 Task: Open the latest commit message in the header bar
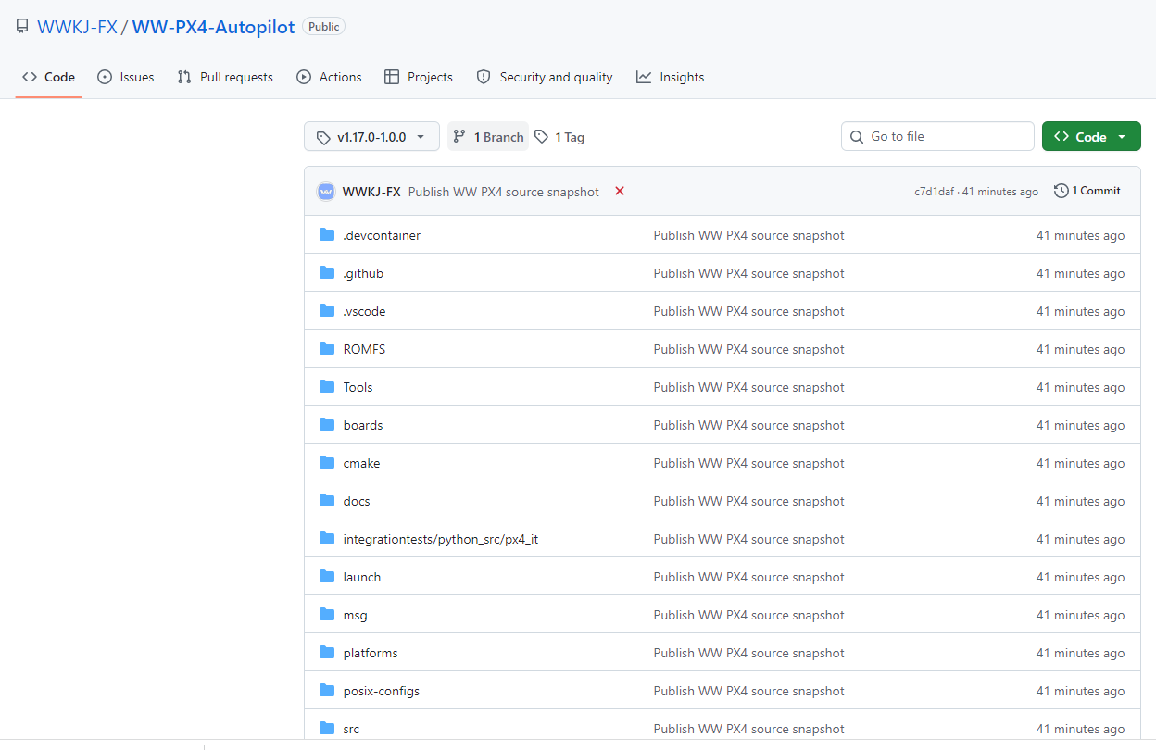pyautogui.click(x=504, y=192)
